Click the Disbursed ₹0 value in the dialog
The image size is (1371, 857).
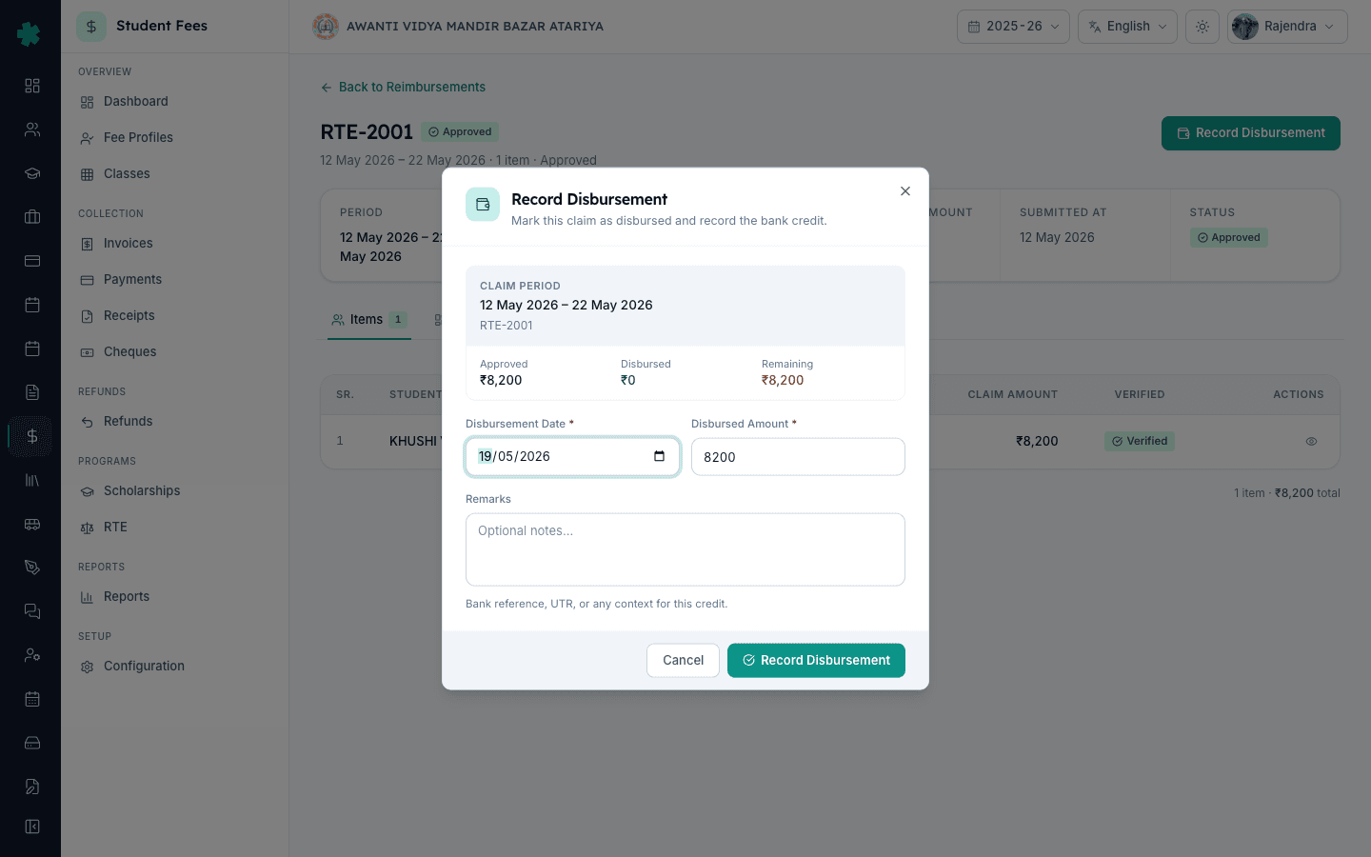[628, 380]
